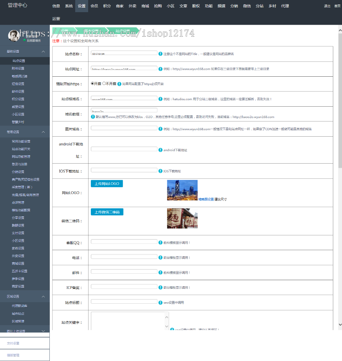This screenshot has height=361, width=342.
Task: Click info icon beside 站点名称 field
Action: pyautogui.click(x=160, y=54)
